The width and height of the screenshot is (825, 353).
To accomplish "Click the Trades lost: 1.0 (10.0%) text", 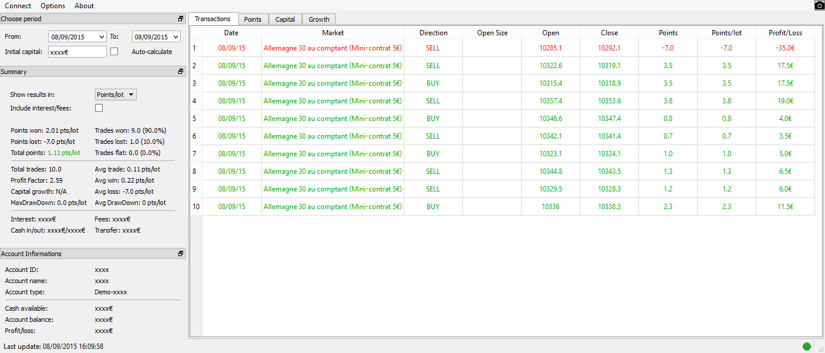I will (130, 142).
